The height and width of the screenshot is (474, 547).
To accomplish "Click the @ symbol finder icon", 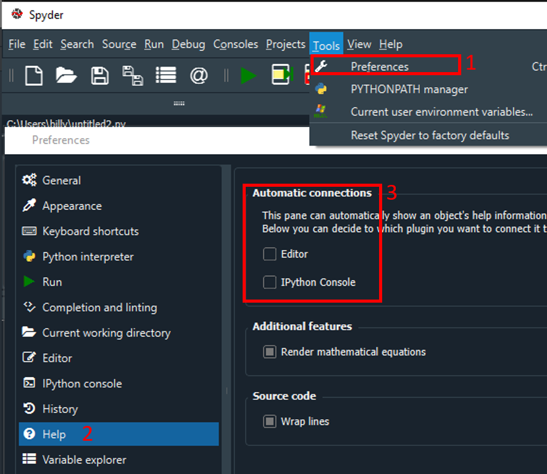I will tap(198, 76).
